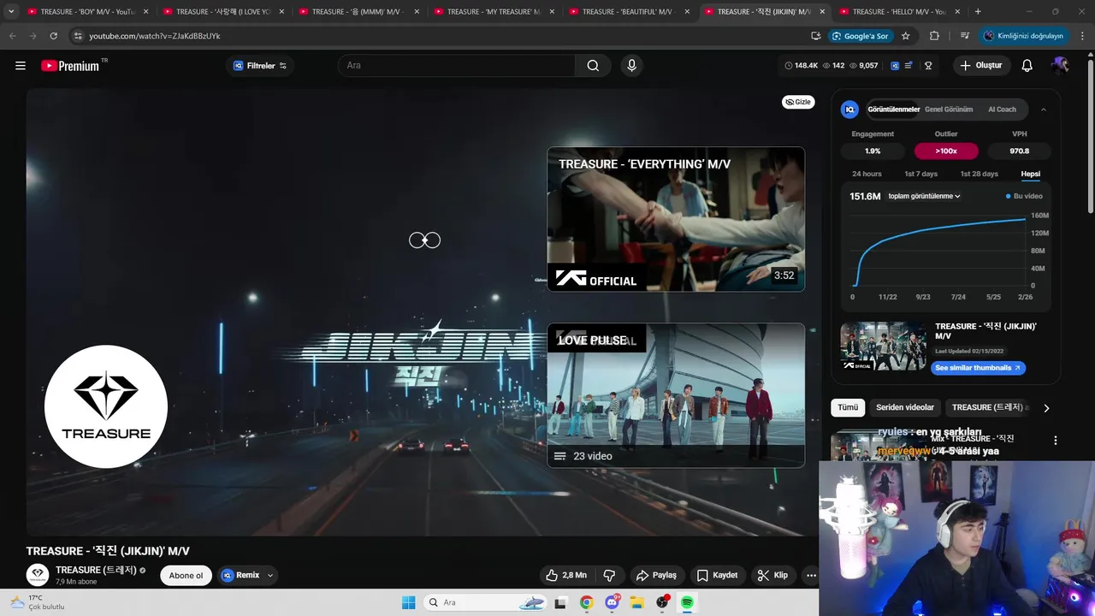Open the media controls icon in Chrome toolbar
1095x616 pixels.
pyautogui.click(x=964, y=36)
